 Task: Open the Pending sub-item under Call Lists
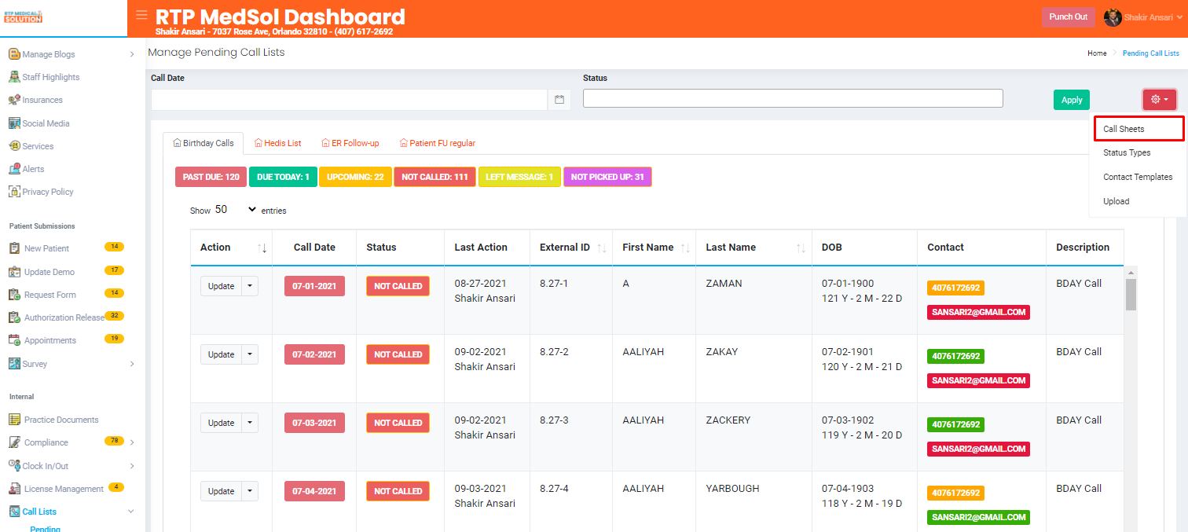click(45, 529)
